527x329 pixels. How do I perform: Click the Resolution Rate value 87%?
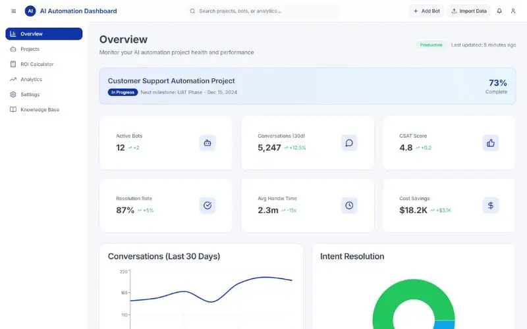pyautogui.click(x=125, y=210)
